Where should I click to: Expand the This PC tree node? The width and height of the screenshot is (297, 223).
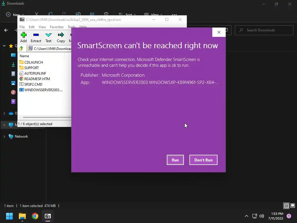(4, 125)
